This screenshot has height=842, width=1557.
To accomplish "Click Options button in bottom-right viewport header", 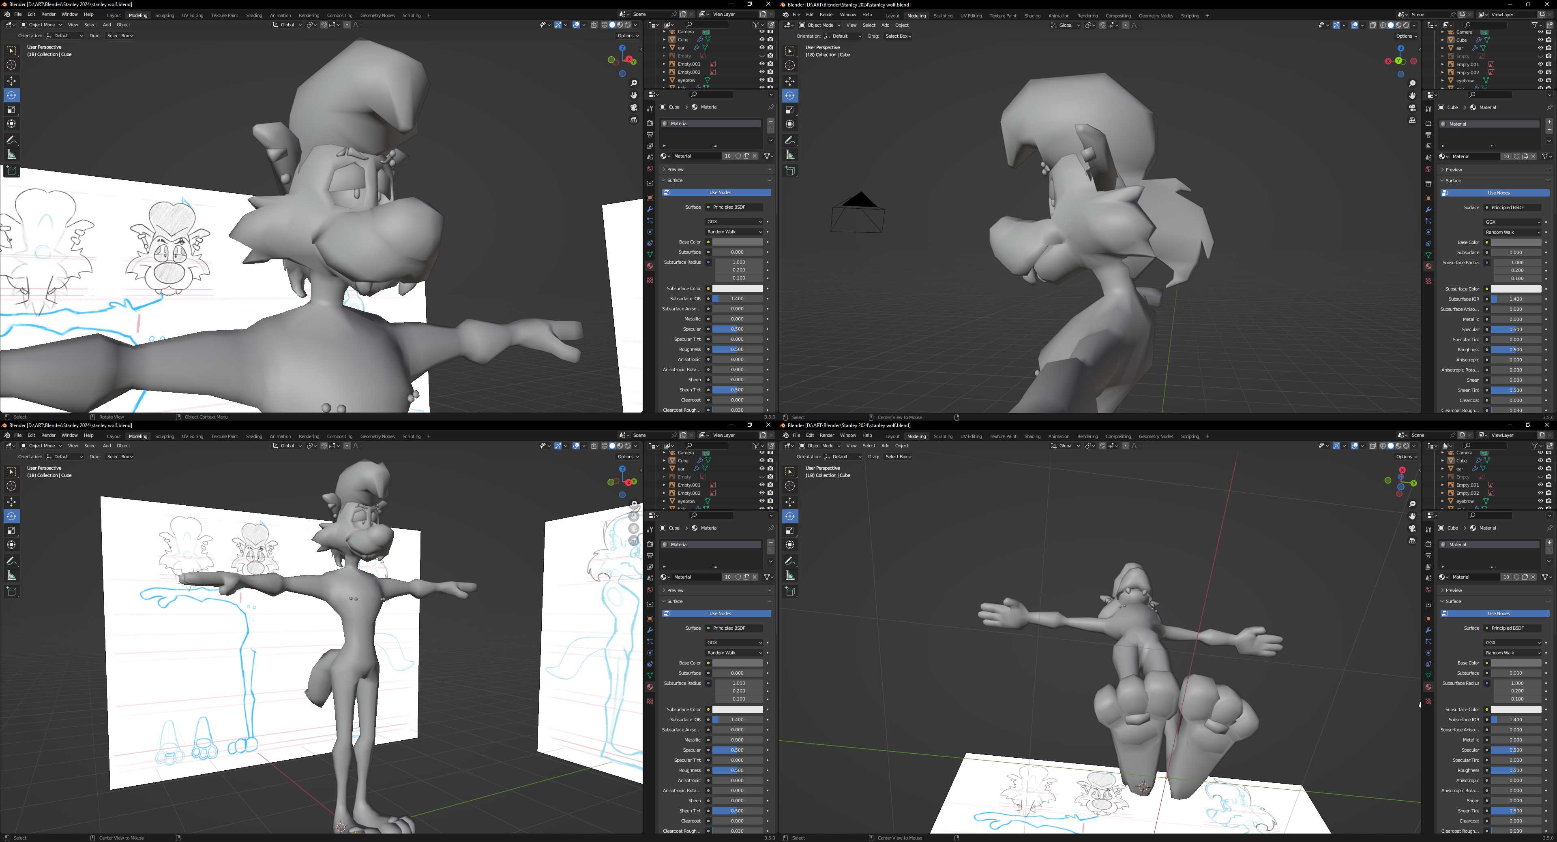I will 1406,457.
